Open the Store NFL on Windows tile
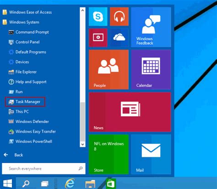 click(108, 154)
